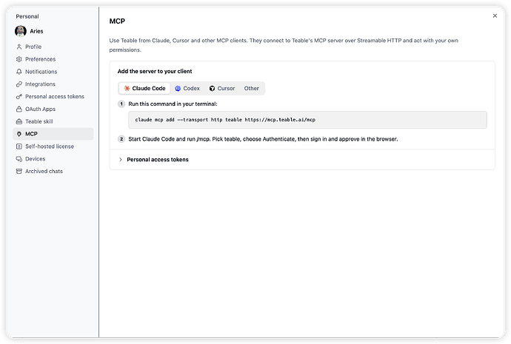Click the Archived chats box icon
The height and width of the screenshot is (344, 511).
coord(19,171)
